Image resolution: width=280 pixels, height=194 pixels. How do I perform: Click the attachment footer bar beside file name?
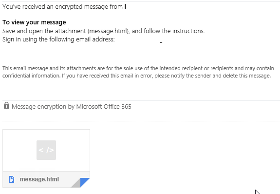46,179
